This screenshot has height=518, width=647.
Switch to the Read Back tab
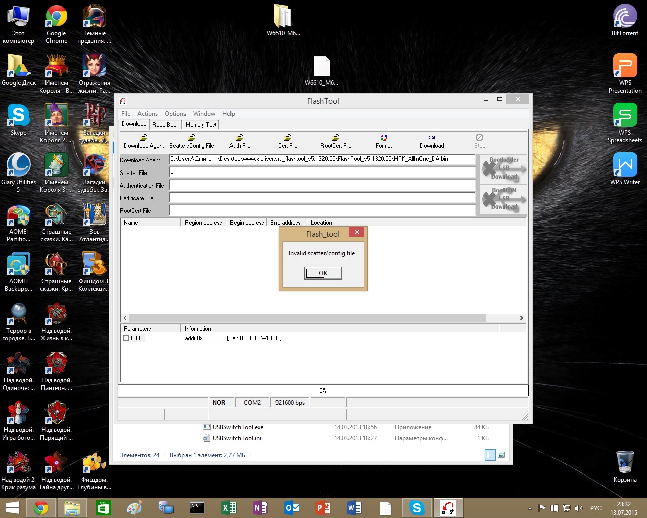166,125
